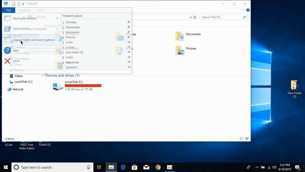The image size is (305, 172).
Task: Open Task View from taskbar
Action: pos(99,167)
